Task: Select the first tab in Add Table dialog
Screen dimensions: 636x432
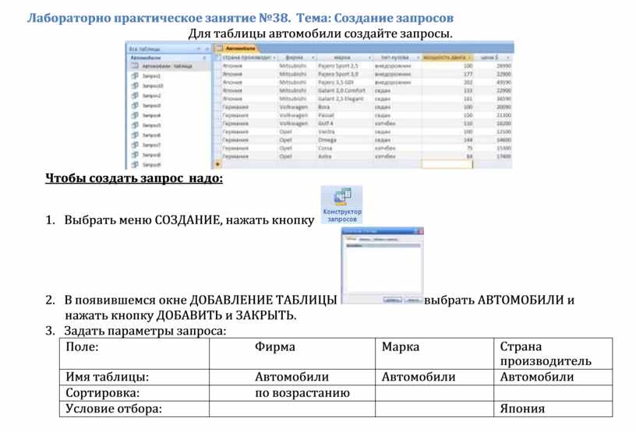Action: coord(351,239)
